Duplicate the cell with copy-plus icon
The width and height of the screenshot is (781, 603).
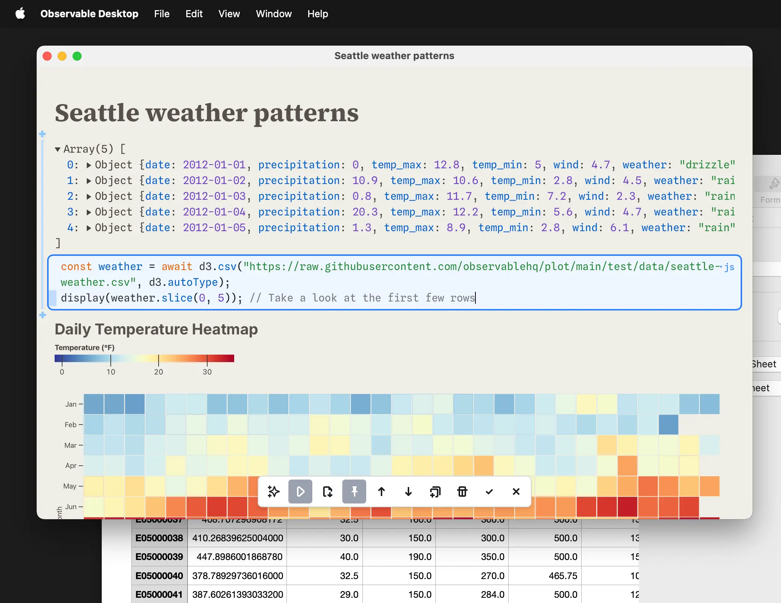[x=435, y=492]
